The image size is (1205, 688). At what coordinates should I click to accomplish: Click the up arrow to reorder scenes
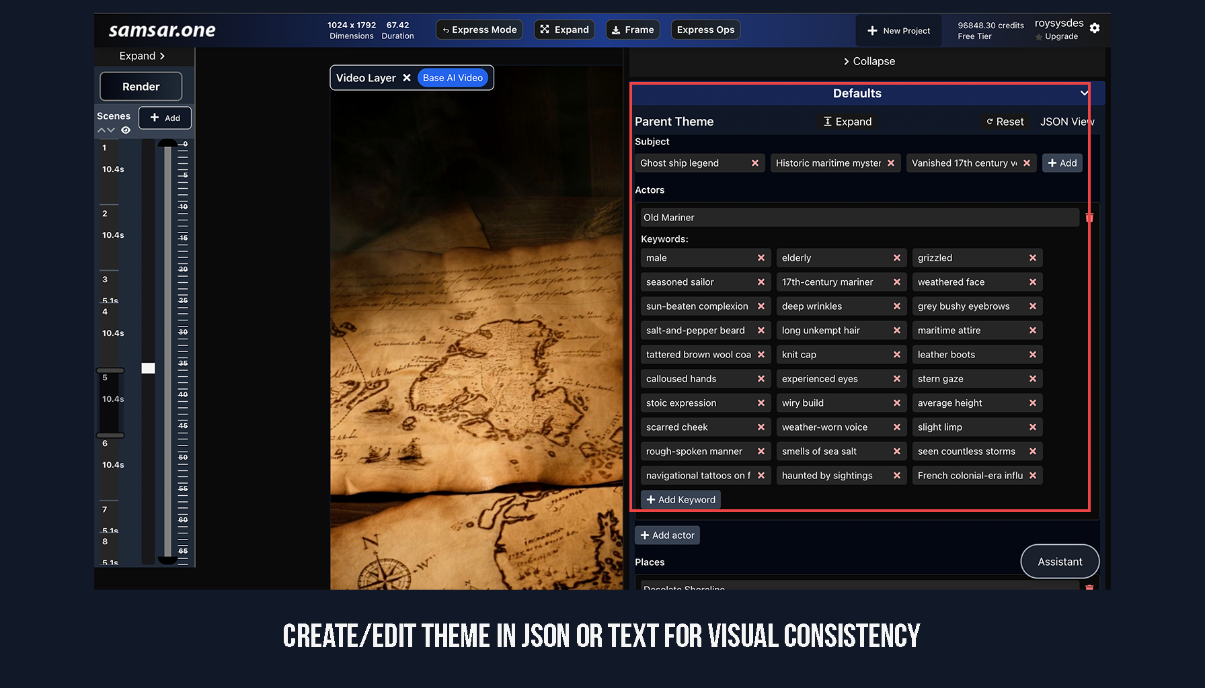[x=102, y=130]
